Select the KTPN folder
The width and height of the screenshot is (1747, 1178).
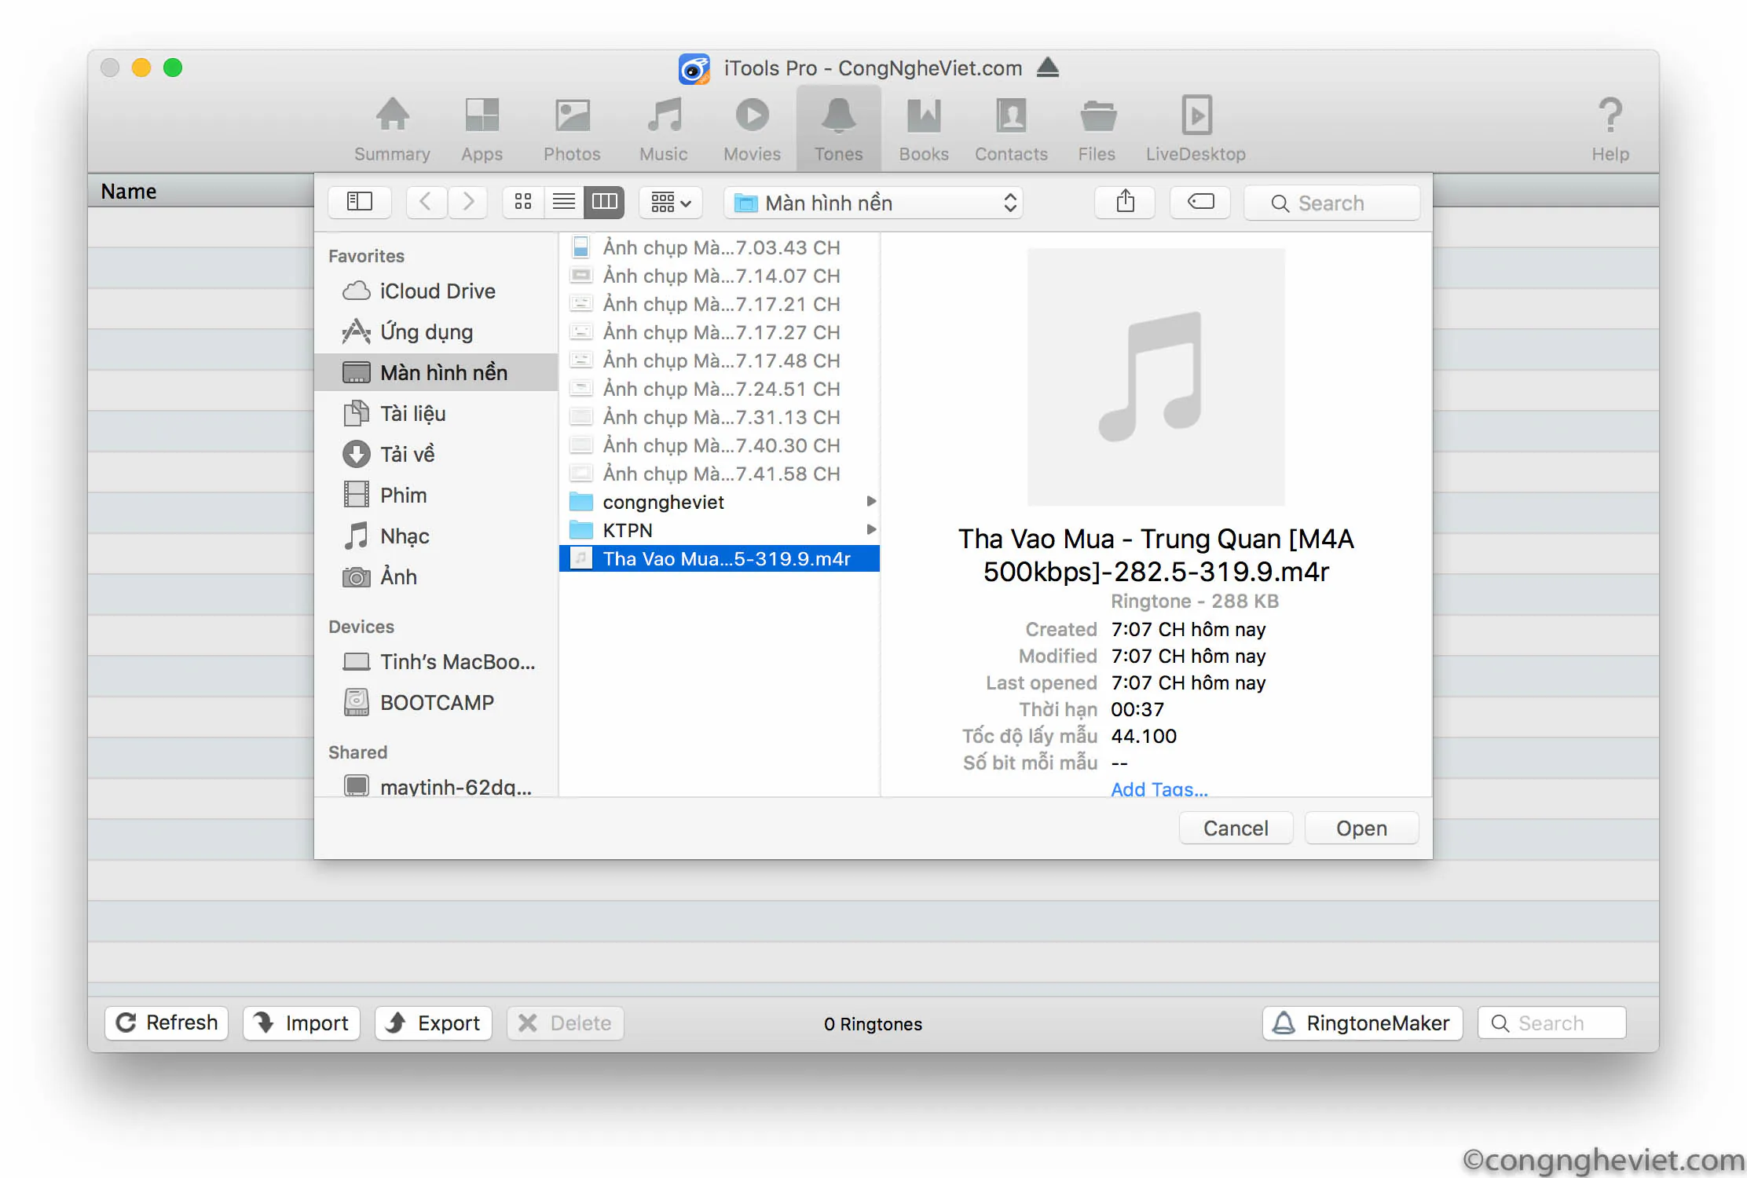click(x=720, y=530)
